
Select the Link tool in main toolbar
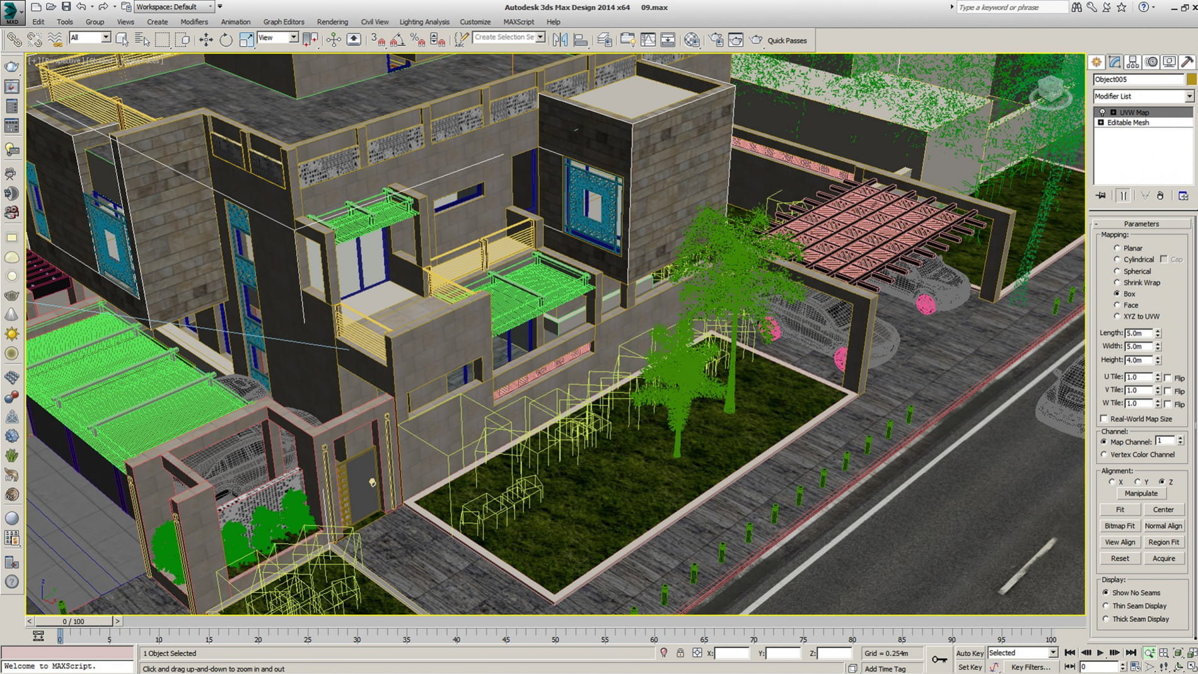pyautogui.click(x=14, y=40)
